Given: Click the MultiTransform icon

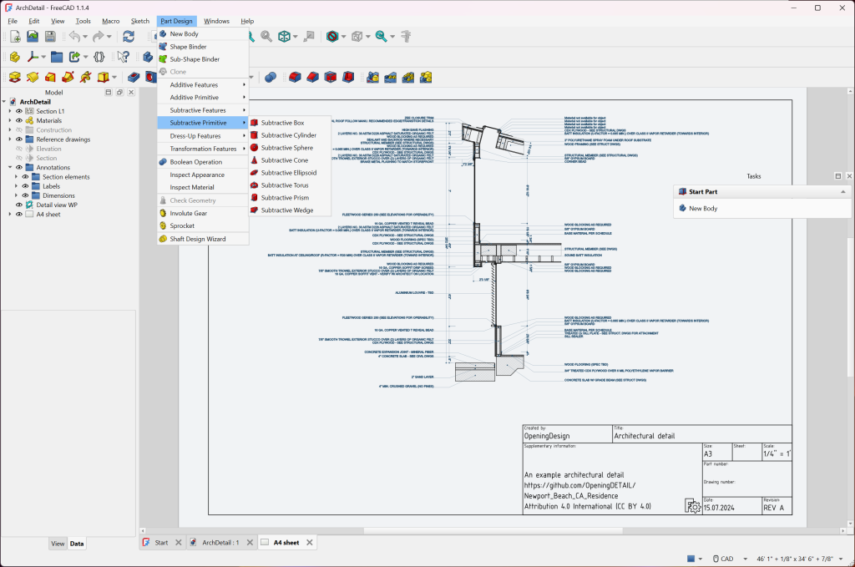Looking at the screenshot, I should (x=426, y=78).
